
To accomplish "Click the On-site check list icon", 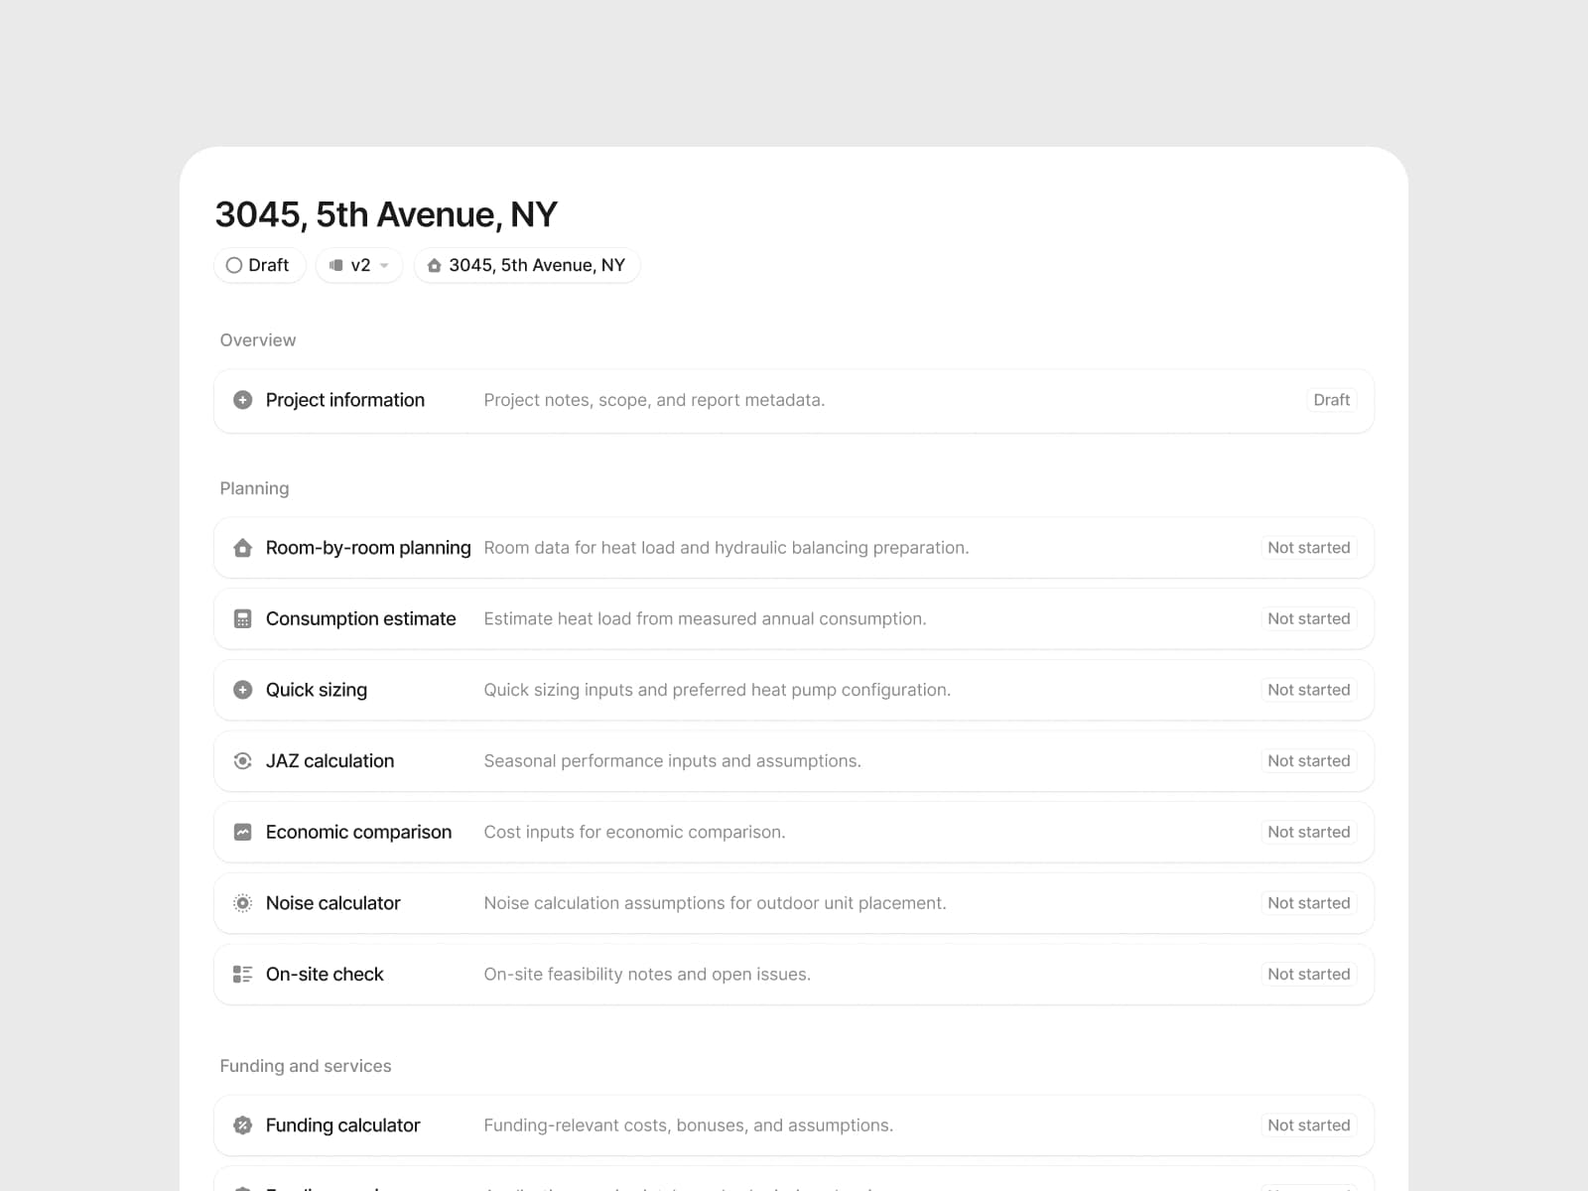I will 242,975.
